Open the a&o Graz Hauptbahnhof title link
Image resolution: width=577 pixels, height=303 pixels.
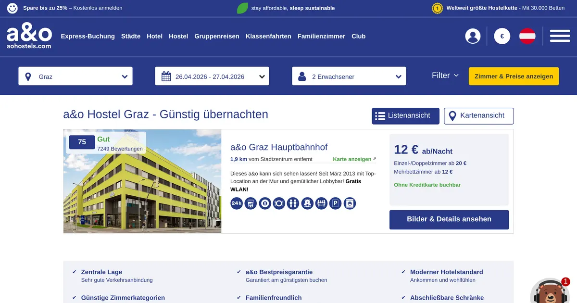(x=279, y=147)
